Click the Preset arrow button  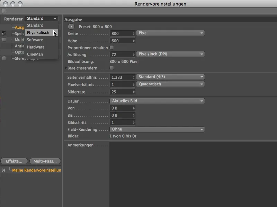[71, 27]
